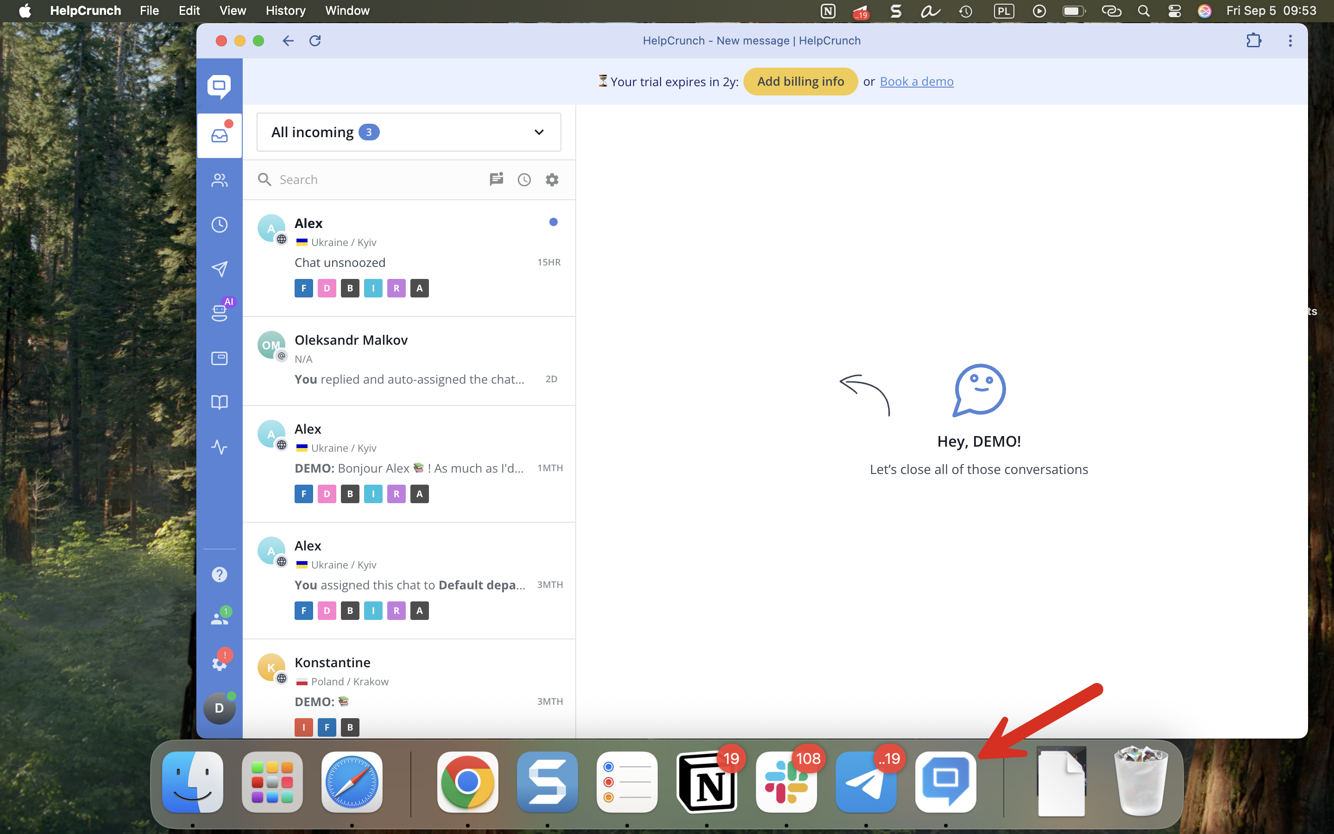The width and height of the screenshot is (1334, 834).
Task: Open inbox settings gear beside search
Action: pyautogui.click(x=552, y=180)
